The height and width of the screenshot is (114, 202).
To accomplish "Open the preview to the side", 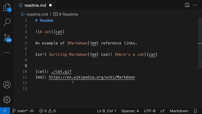I will (187, 5).
